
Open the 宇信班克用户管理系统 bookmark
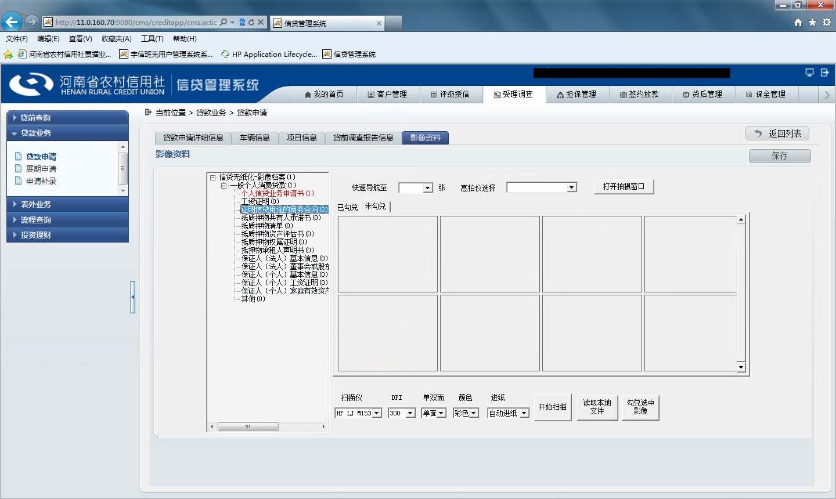pyautogui.click(x=166, y=54)
